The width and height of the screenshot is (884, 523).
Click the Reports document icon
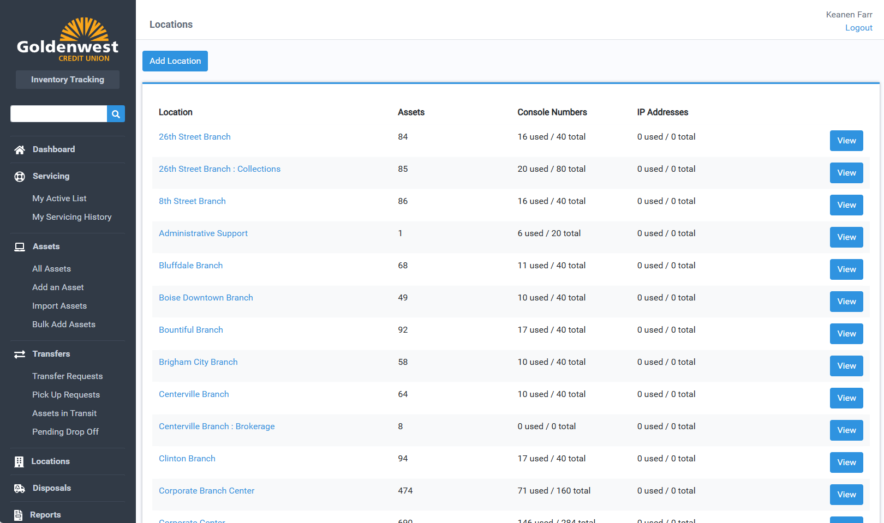[x=19, y=515]
